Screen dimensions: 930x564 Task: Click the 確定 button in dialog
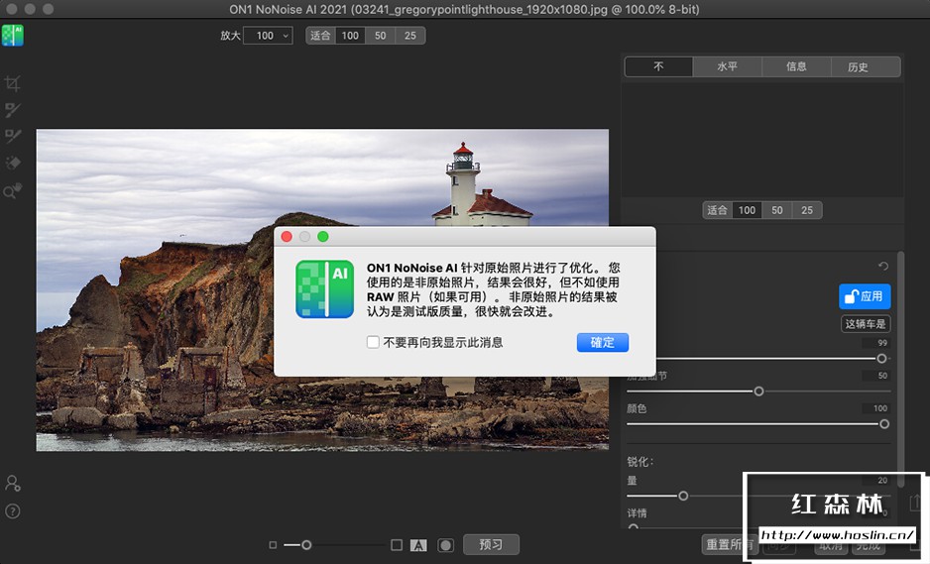click(x=603, y=342)
